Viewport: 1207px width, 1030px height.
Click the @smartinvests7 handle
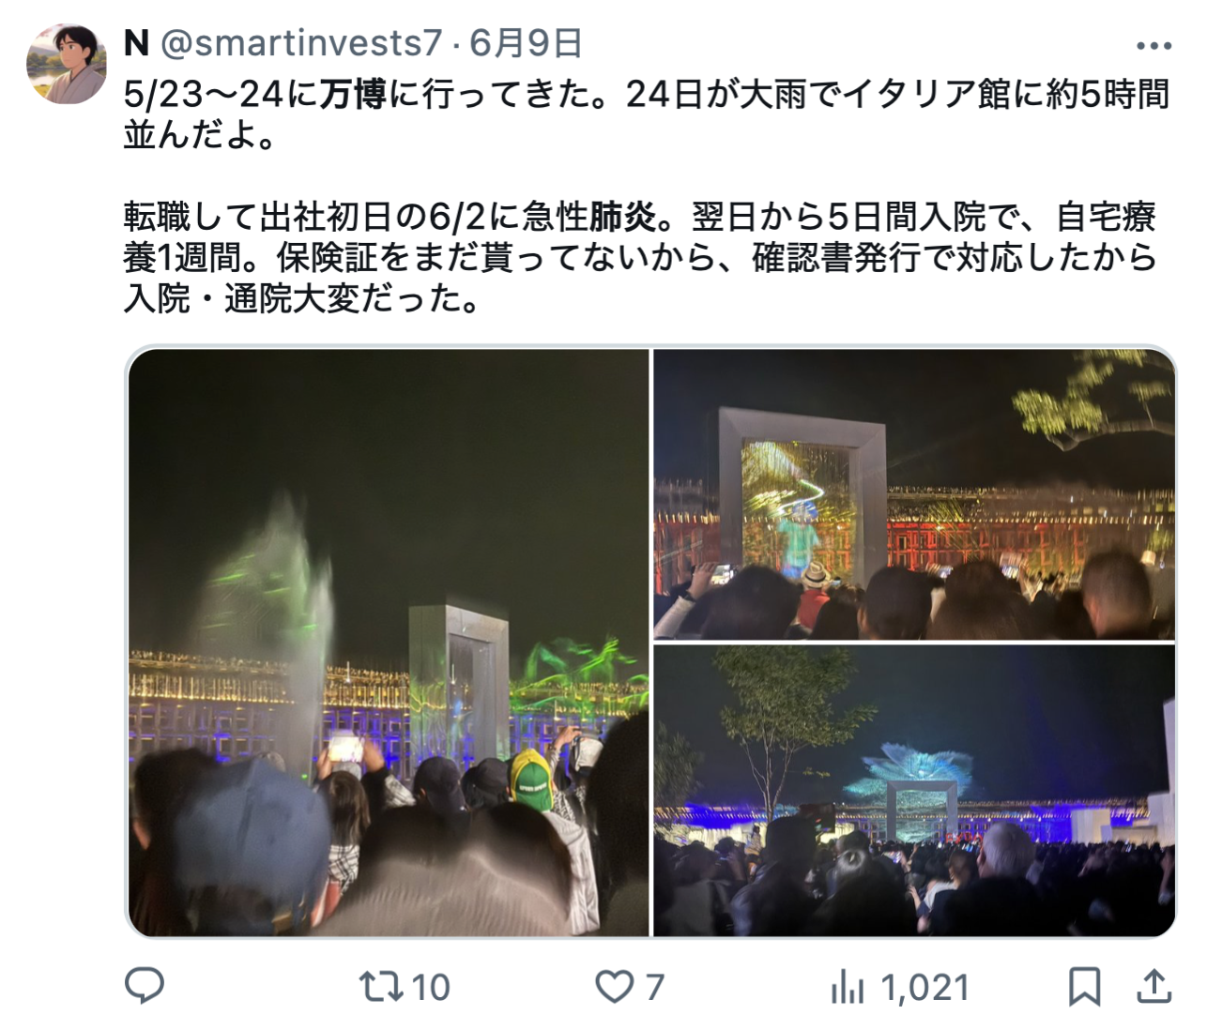tap(301, 43)
